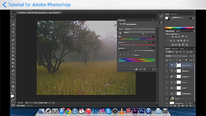The width and height of the screenshot is (206, 116).
Task: Open Google Chrome from the Dock
Action: tap(68, 111)
